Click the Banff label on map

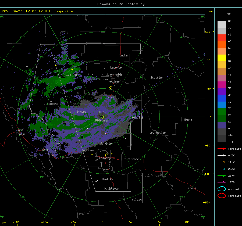pos(44,150)
